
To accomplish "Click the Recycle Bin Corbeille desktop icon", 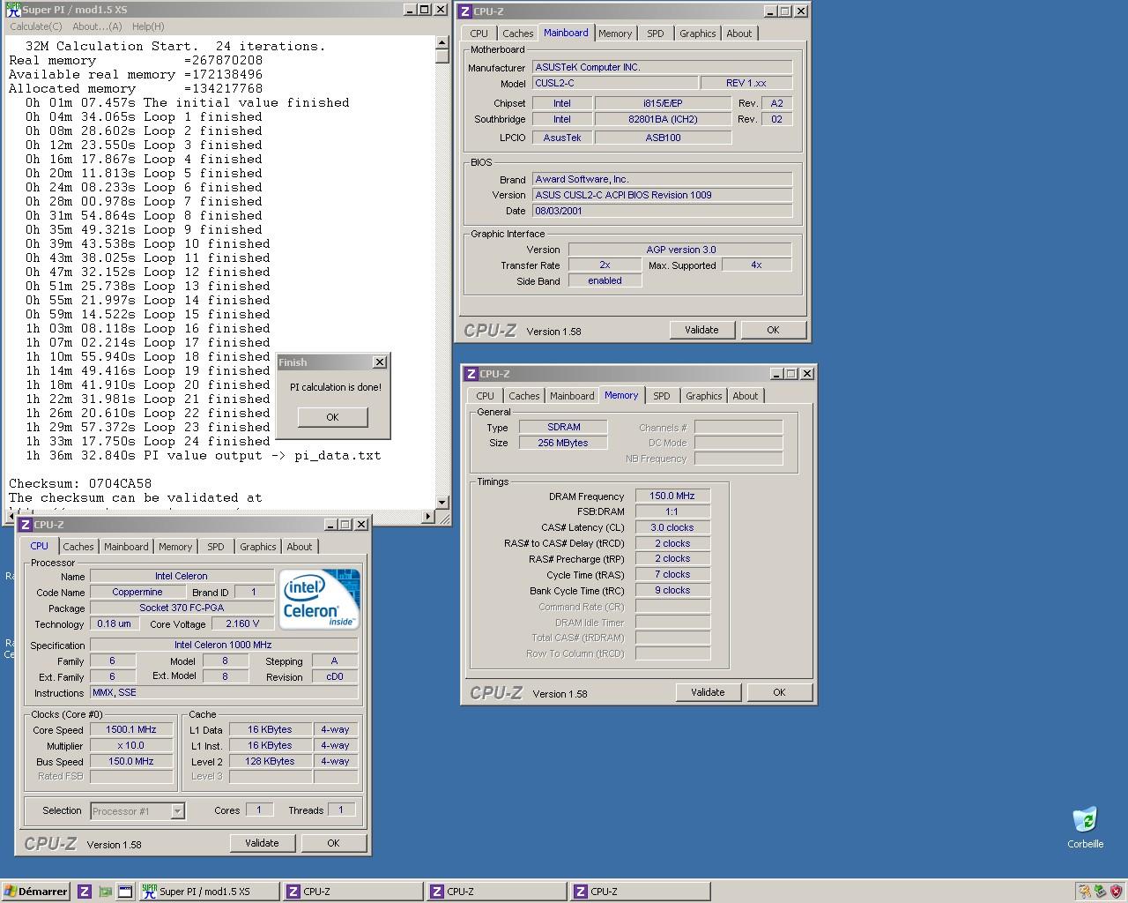I will click(1085, 826).
